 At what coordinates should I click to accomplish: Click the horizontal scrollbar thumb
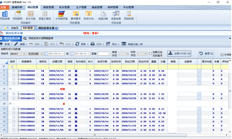pyautogui.click(x=95, y=135)
